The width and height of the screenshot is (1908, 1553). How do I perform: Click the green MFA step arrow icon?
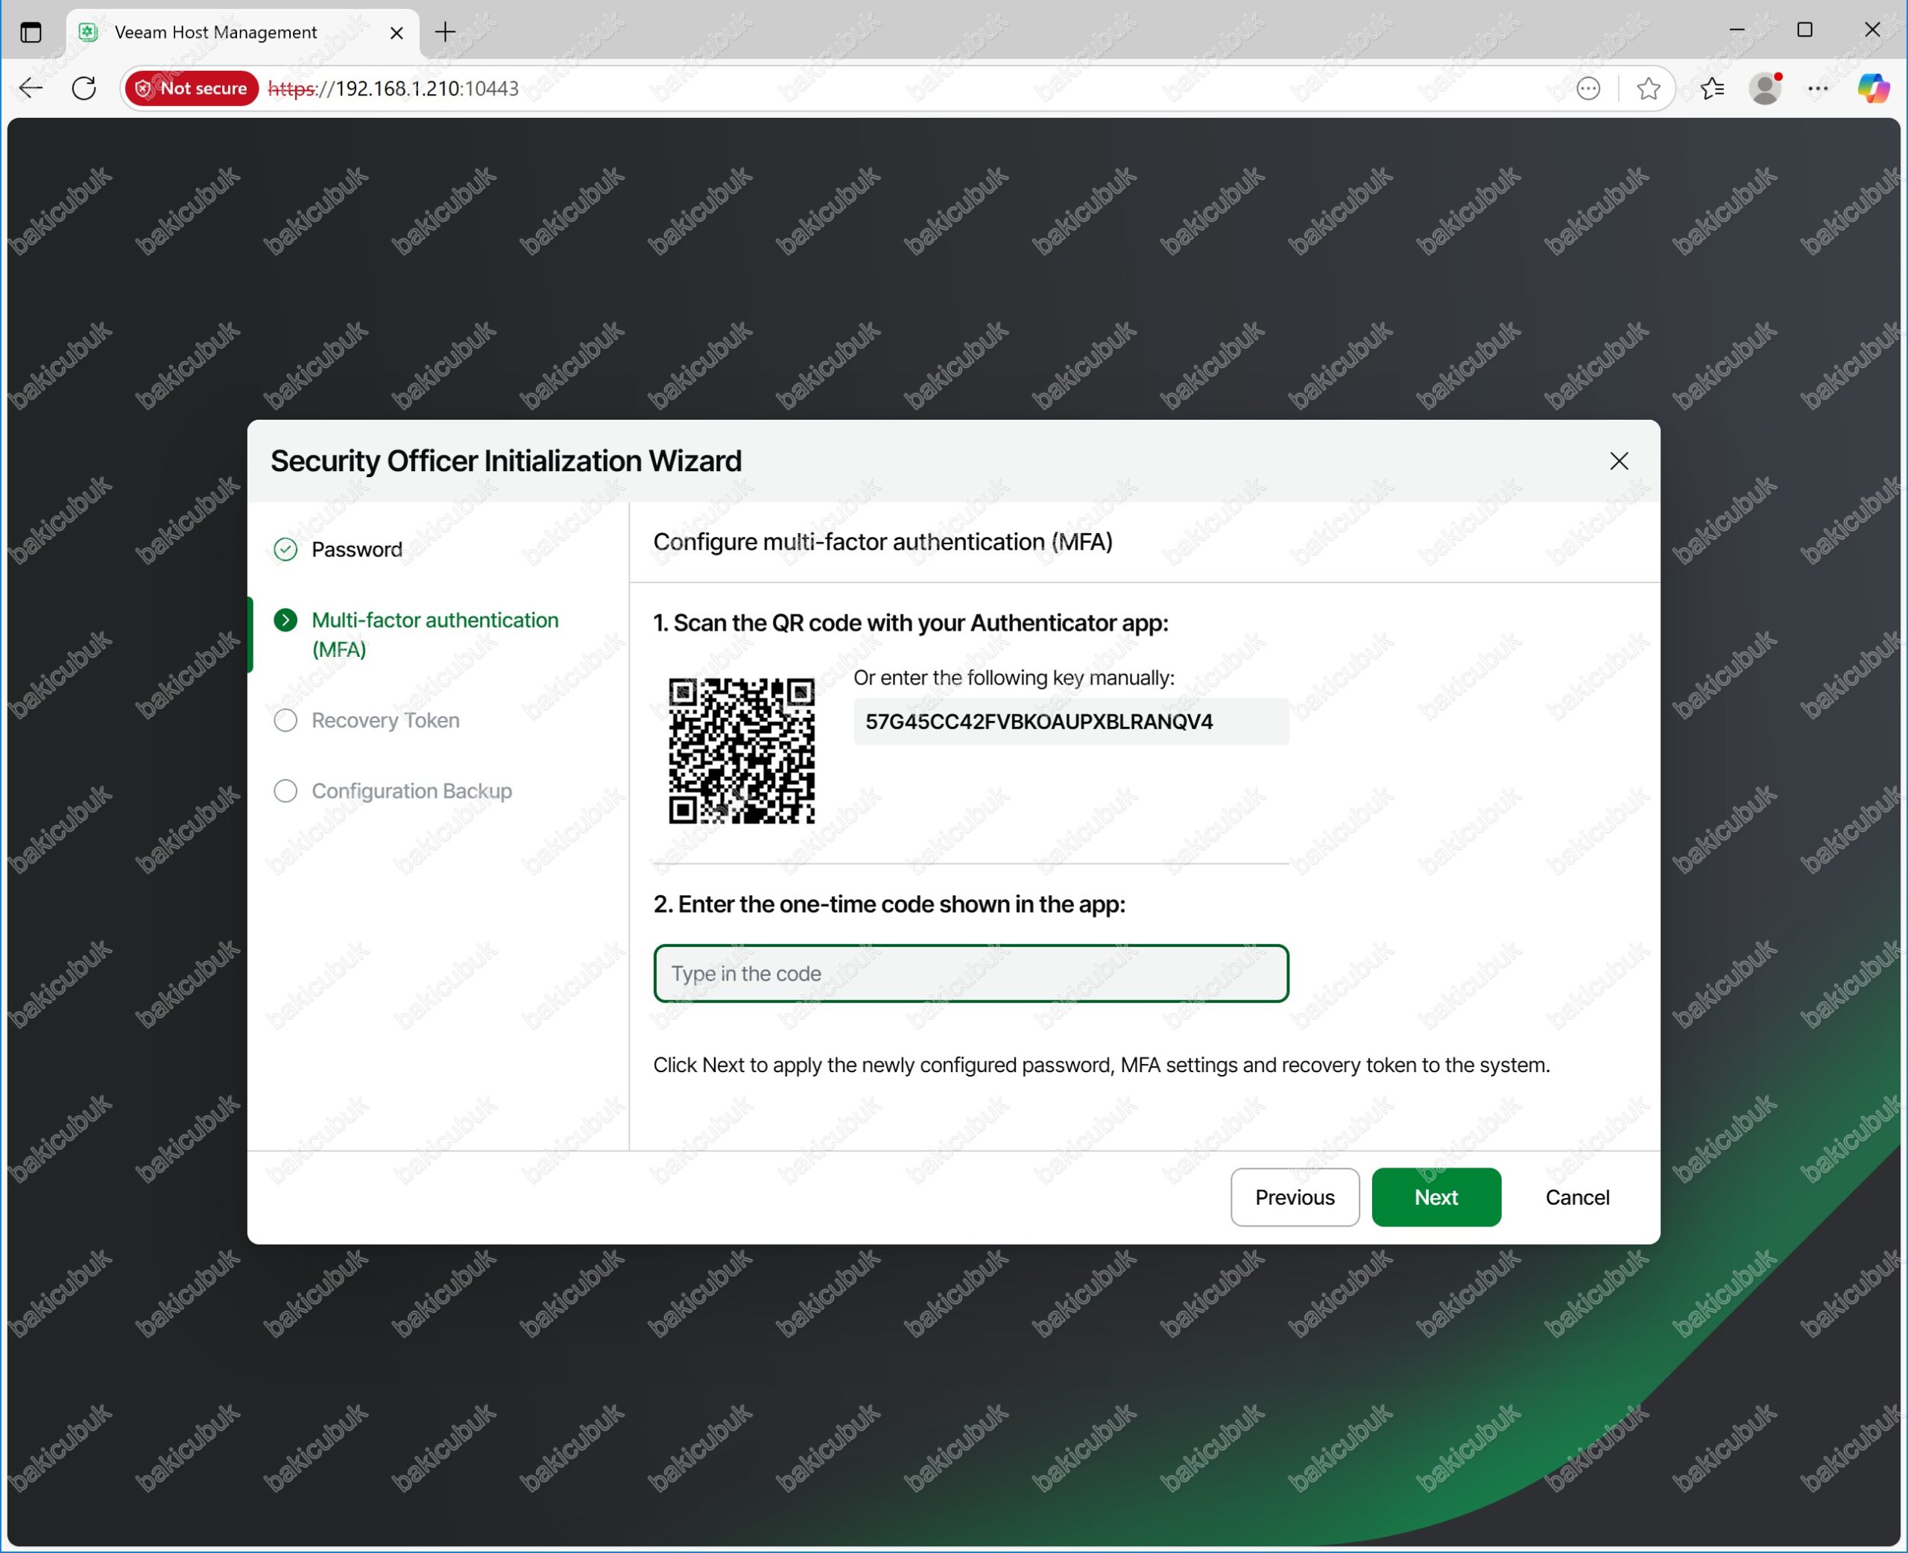(285, 620)
